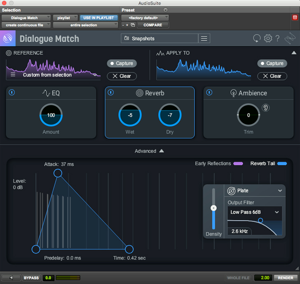The width and height of the screenshot is (300, 284).
Task: Click the Preset circular dropdown icon
Action: [x=166, y=10]
